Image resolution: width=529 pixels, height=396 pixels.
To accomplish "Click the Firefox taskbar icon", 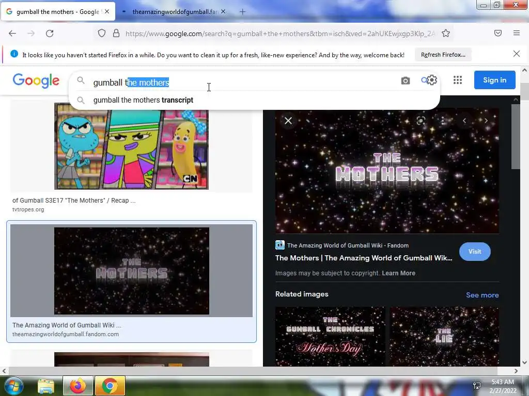I will (x=78, y=386).
